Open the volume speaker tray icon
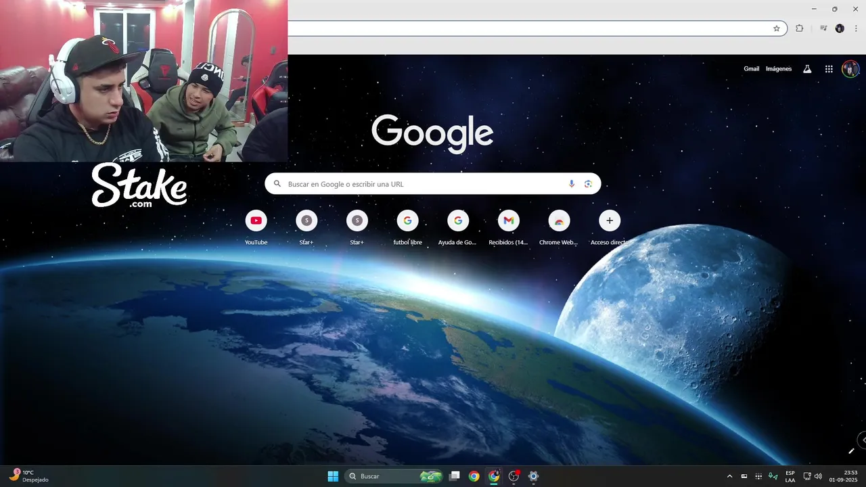Screen dimensions: 866x487 818,476
